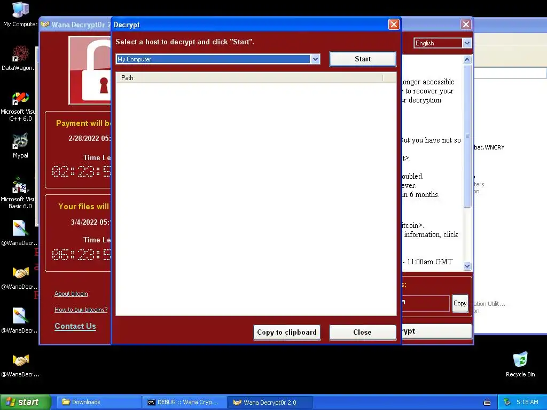Switch to Wana Decrypt0r 2.0 taskbar item
This screenshot has height=410, width=547.
click(x=270, y=402)
